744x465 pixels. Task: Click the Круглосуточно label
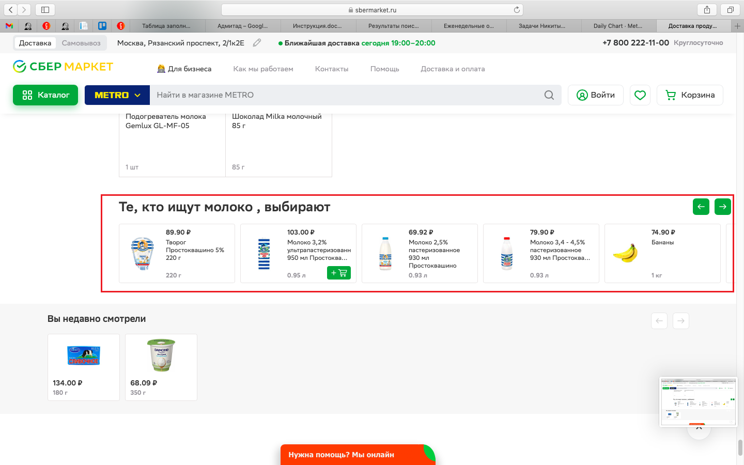pos(699,43)
